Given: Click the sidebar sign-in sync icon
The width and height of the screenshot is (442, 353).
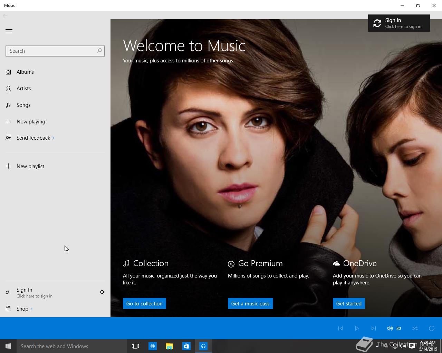Looking at the screenshot, I should (x=7, y=292).
